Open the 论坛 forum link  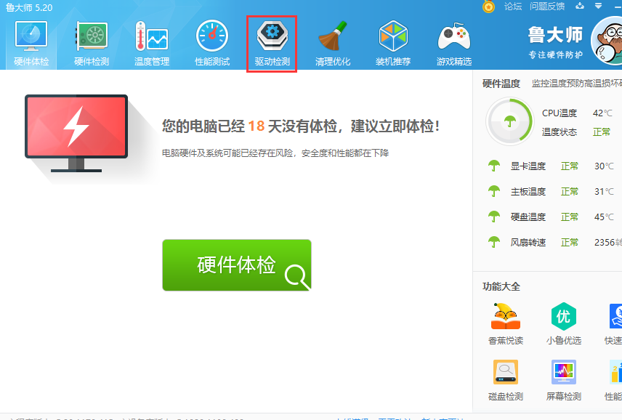coord(513,7)
